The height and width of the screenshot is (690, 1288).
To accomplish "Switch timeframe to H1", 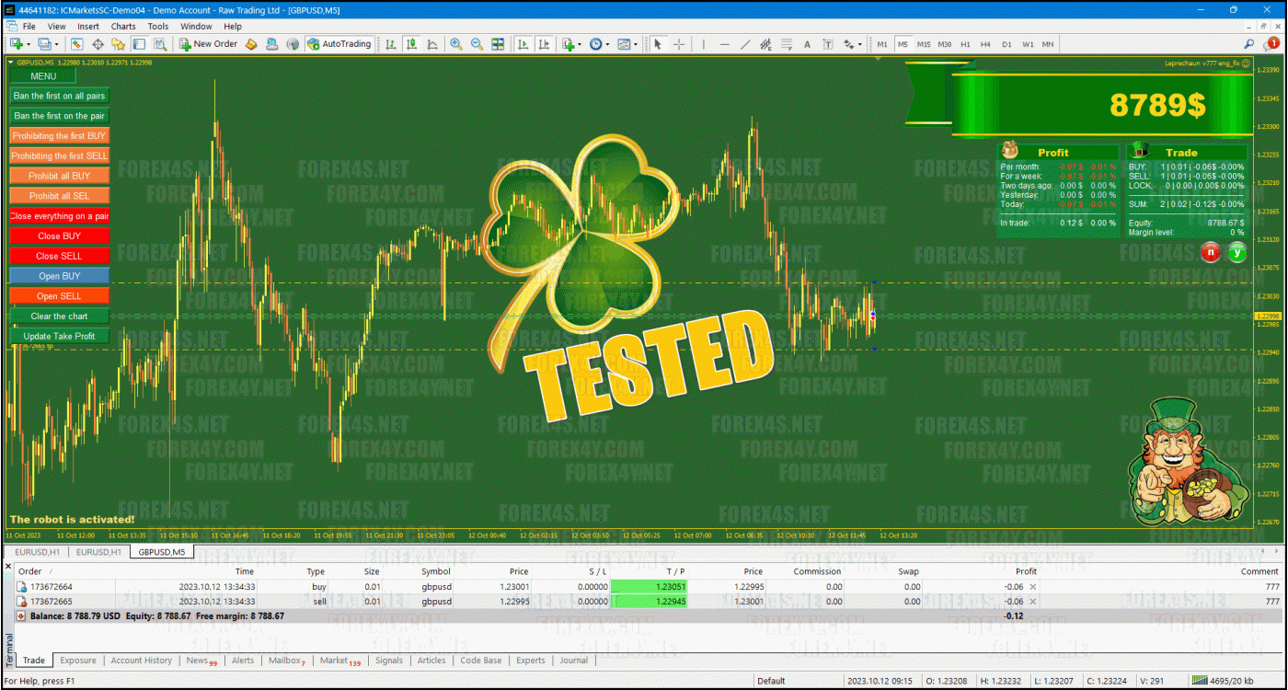I will click(x=965, y=44).
